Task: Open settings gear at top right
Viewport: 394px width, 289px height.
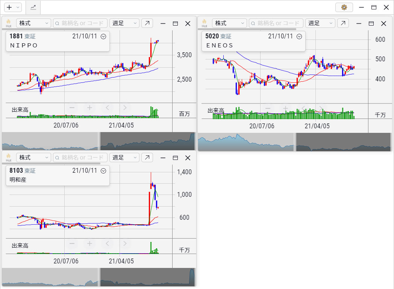Action: click(344, 7)
